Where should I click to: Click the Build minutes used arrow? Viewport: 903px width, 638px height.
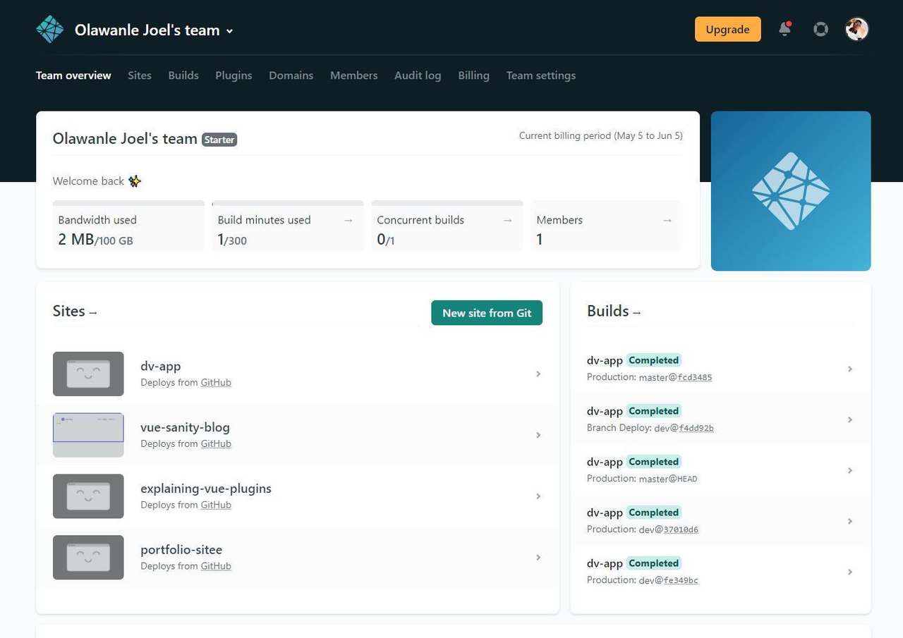348,220
